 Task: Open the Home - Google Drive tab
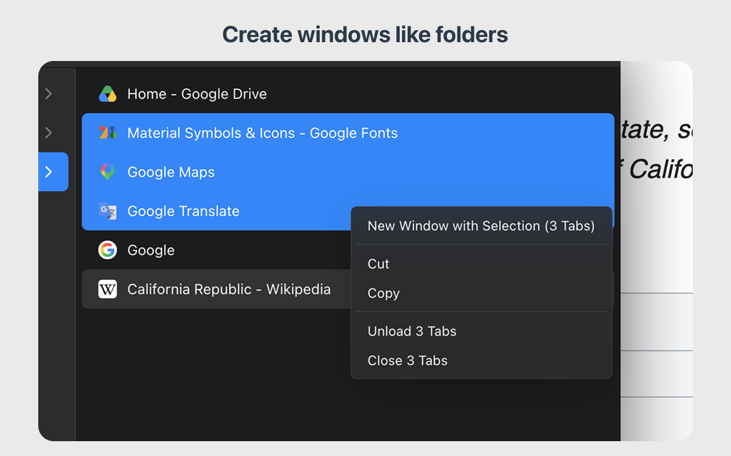point(348,94)
